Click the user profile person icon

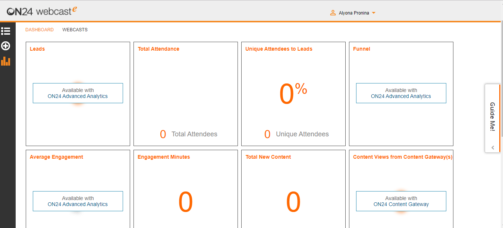333,13
